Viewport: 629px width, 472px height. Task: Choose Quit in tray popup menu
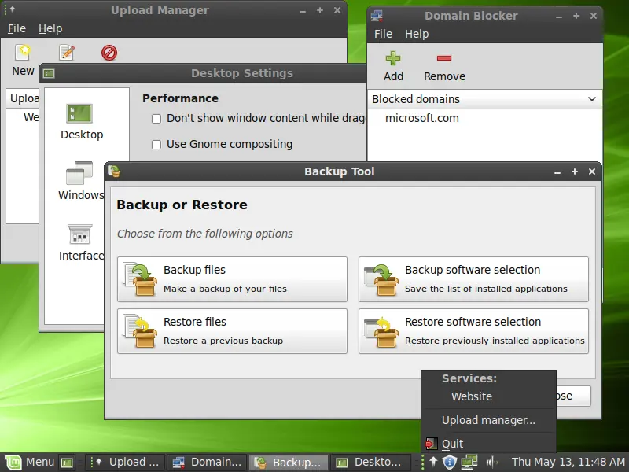point(488,444)
